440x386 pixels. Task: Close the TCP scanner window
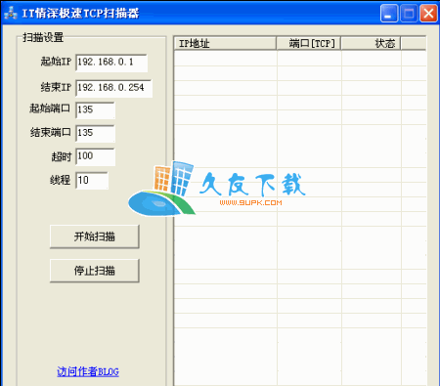(x=428, y=14)
